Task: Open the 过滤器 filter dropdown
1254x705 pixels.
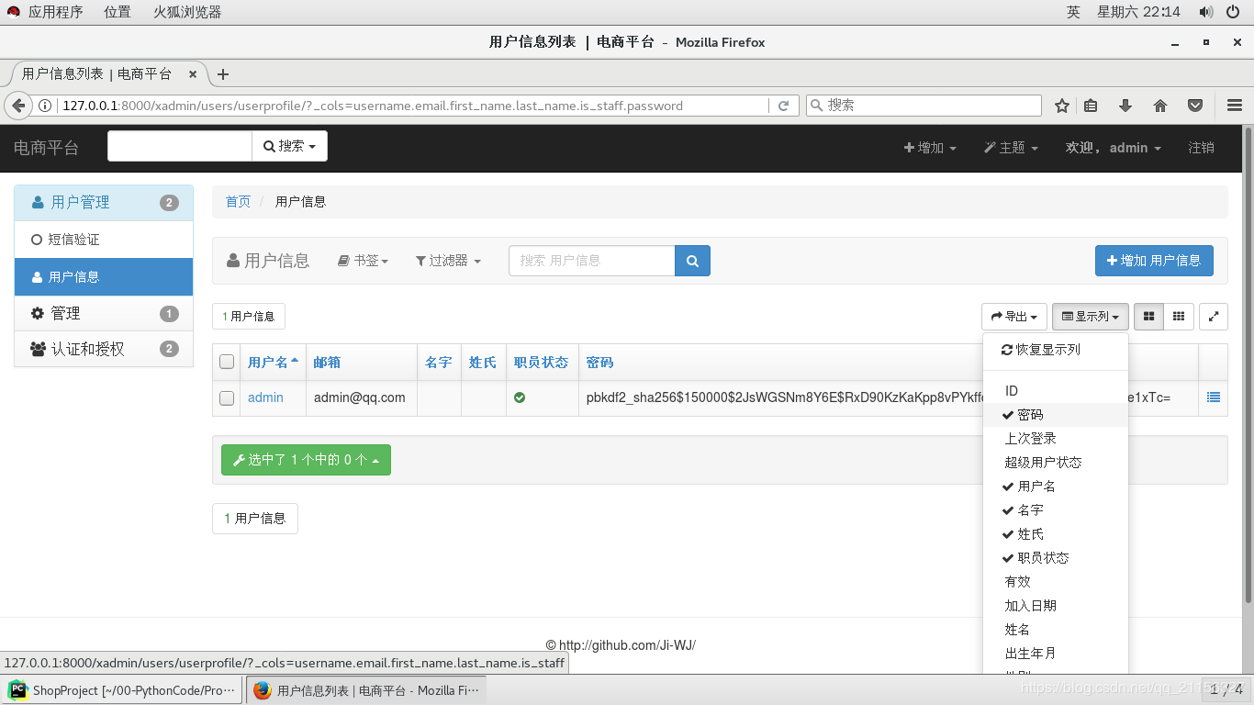Action: pyautogui.click(x=448, y=261)
